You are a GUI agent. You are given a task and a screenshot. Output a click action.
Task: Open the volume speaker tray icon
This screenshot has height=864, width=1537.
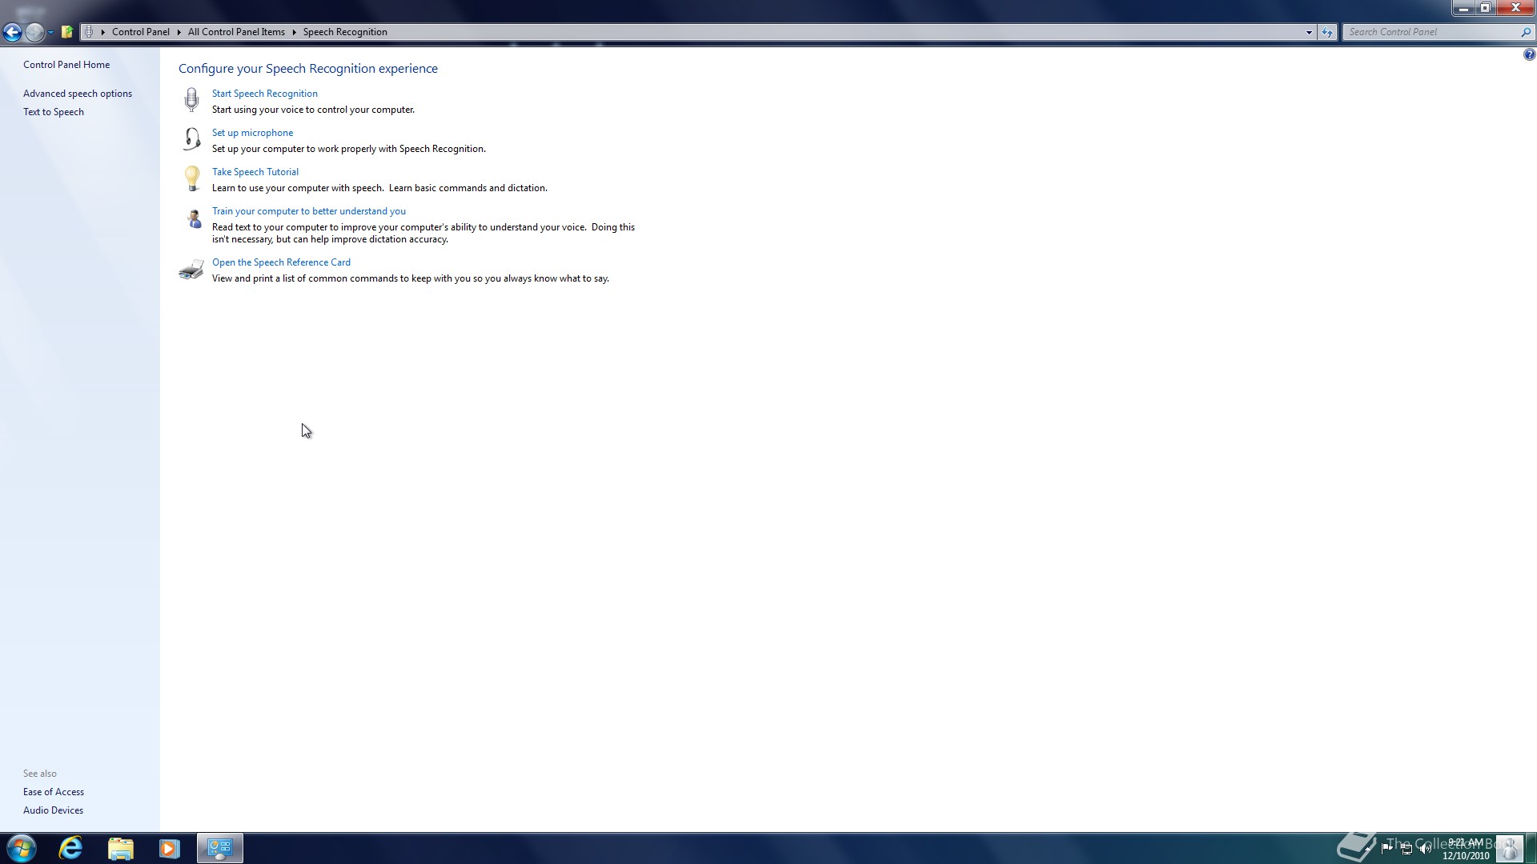[x=1425, y=849]
